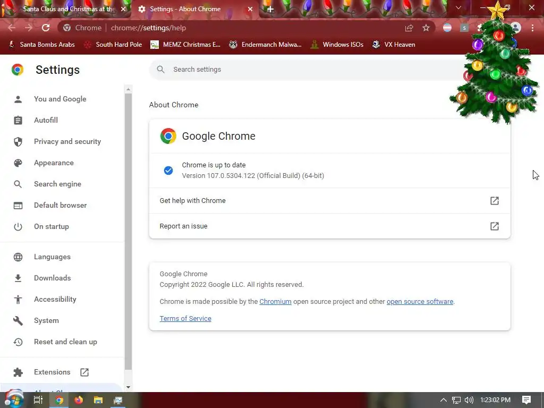Viewport: 544px width, 408px height.
Task: Open Accessibility settings
Action: coord(55,300)
